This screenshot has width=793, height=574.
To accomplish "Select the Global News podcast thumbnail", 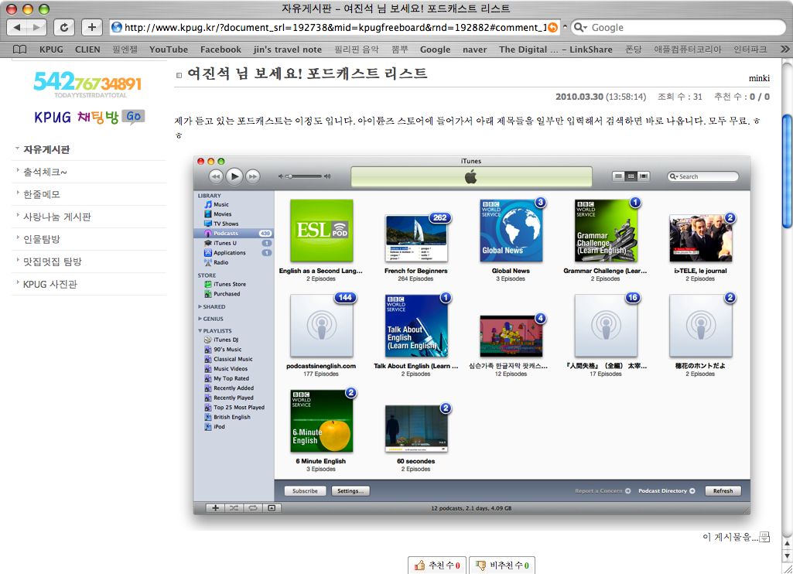I will pos(511,231).
